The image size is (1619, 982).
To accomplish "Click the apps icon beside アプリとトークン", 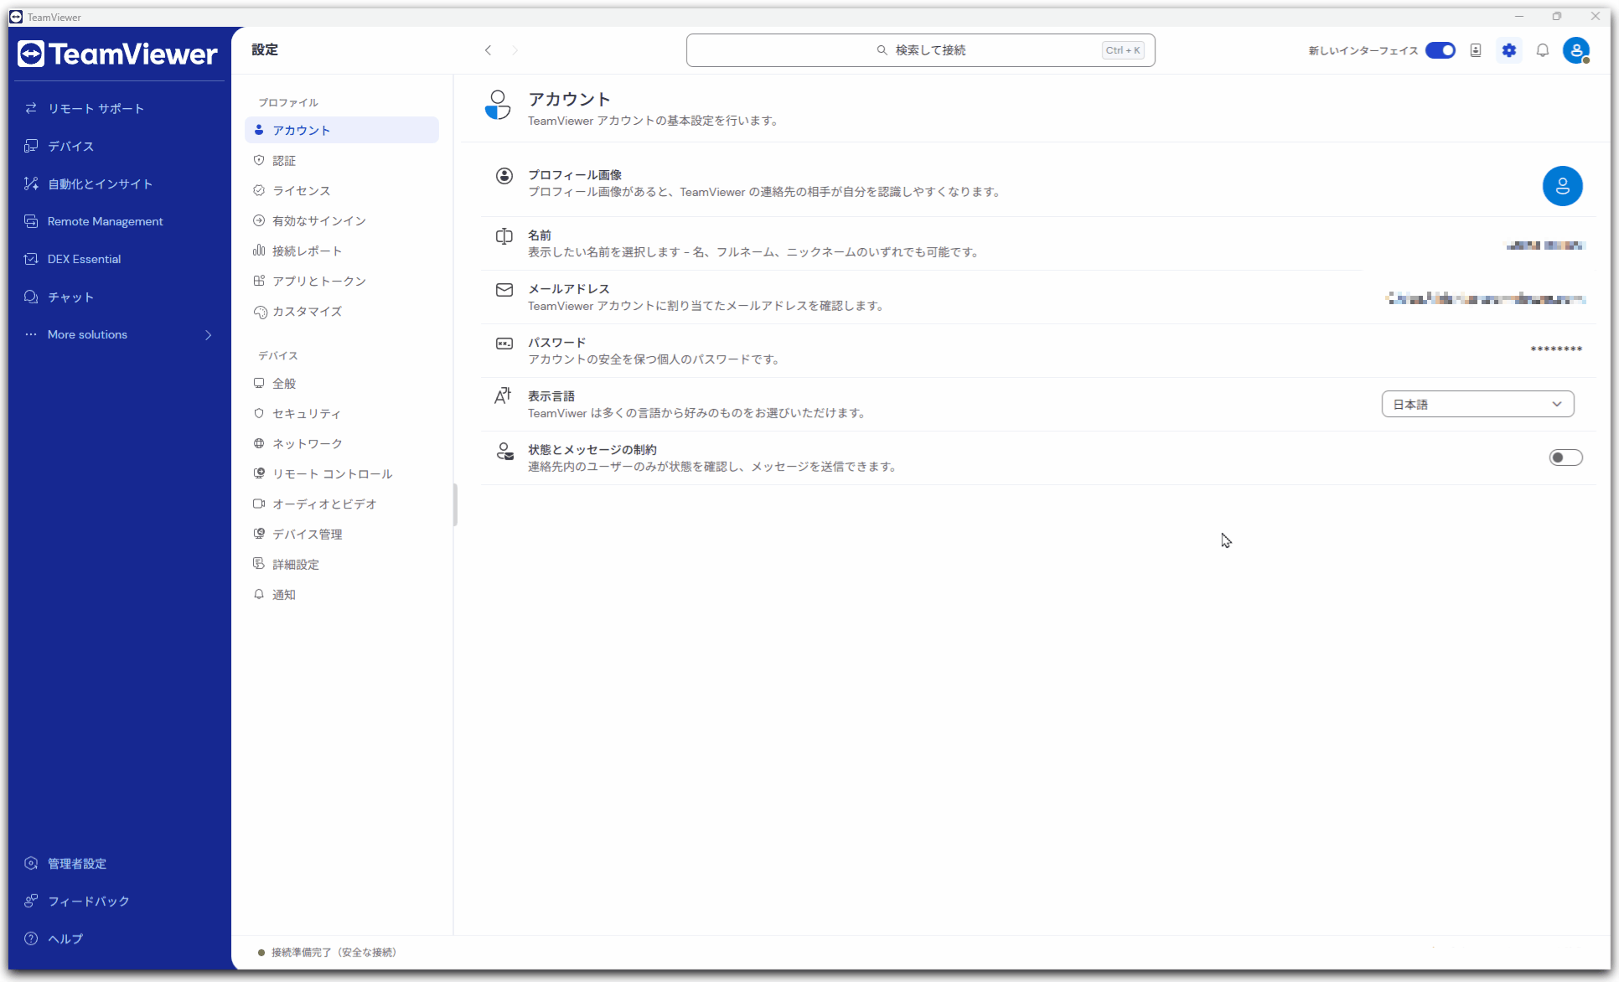I will [x=259, y=281].
